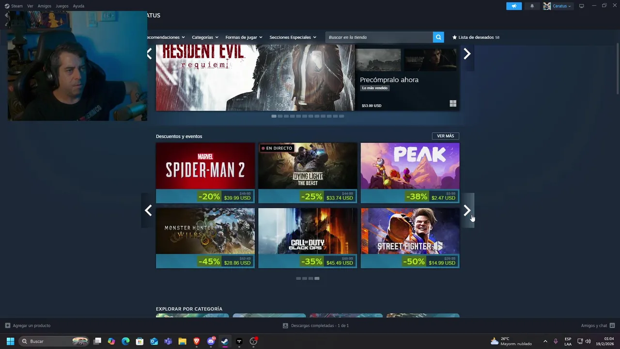Select first featured carousel page dot

[x=274, y=116]
